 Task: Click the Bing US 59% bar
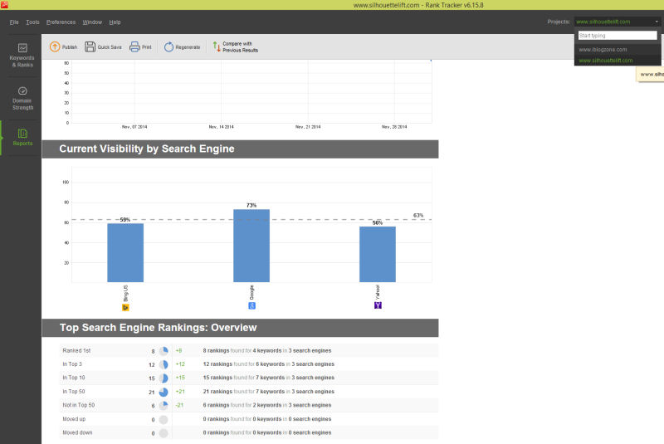point(125,252)
